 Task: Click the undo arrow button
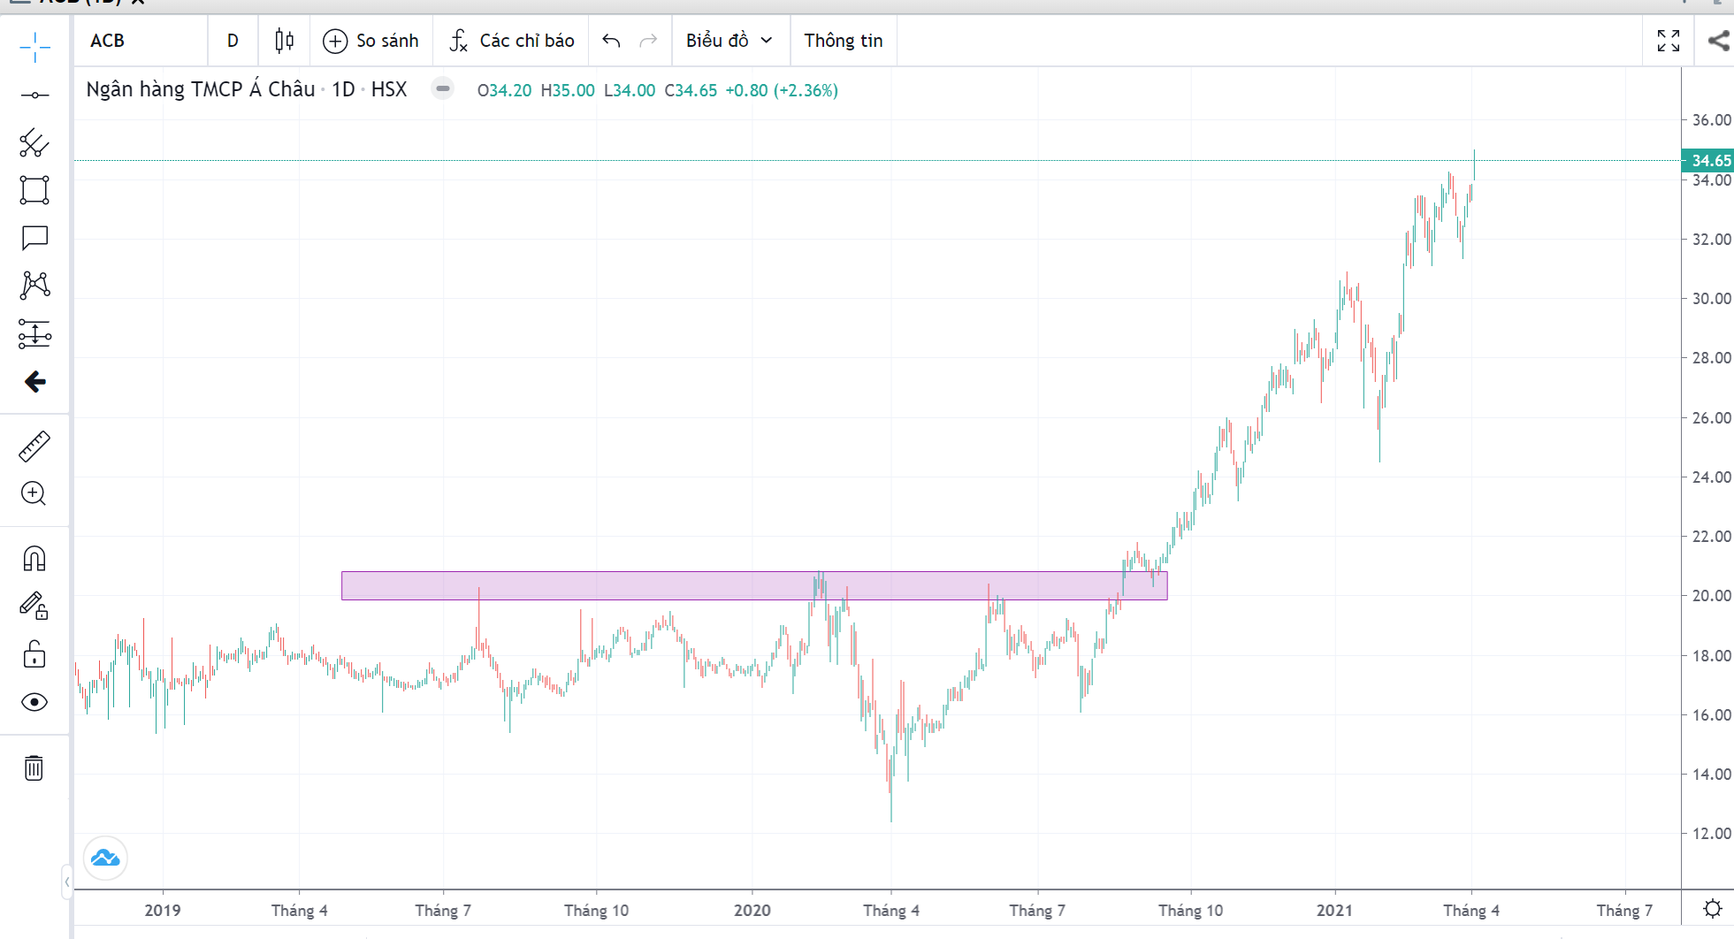click(x=611, y=41)
